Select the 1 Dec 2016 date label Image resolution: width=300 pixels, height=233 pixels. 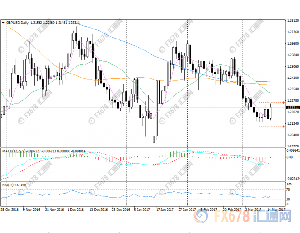click(x=75, y=210)
